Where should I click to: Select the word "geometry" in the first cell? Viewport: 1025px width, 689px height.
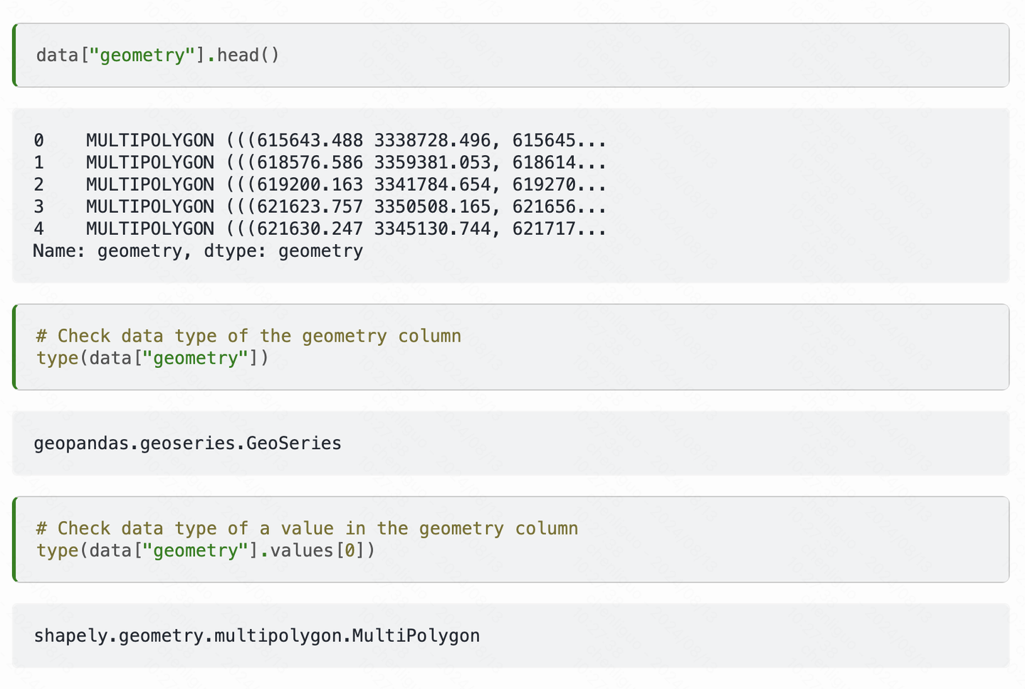click(142, 55)
